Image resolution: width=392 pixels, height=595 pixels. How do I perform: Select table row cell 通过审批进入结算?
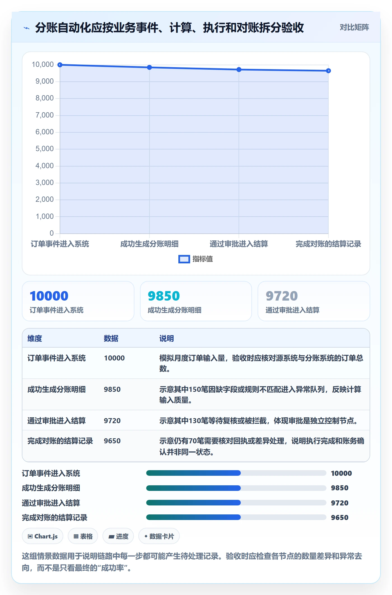pos(57,421)
